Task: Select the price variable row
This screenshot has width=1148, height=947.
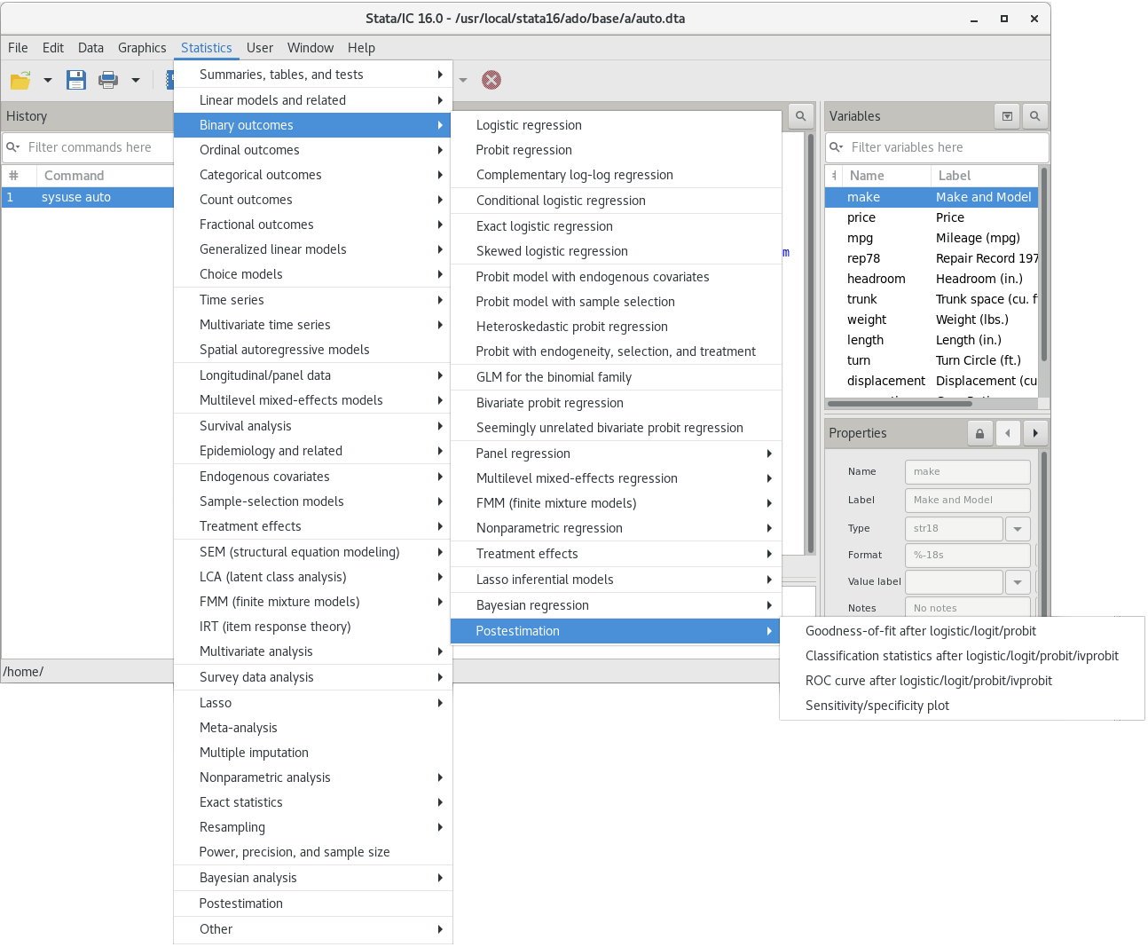Action: coord(931,217)
